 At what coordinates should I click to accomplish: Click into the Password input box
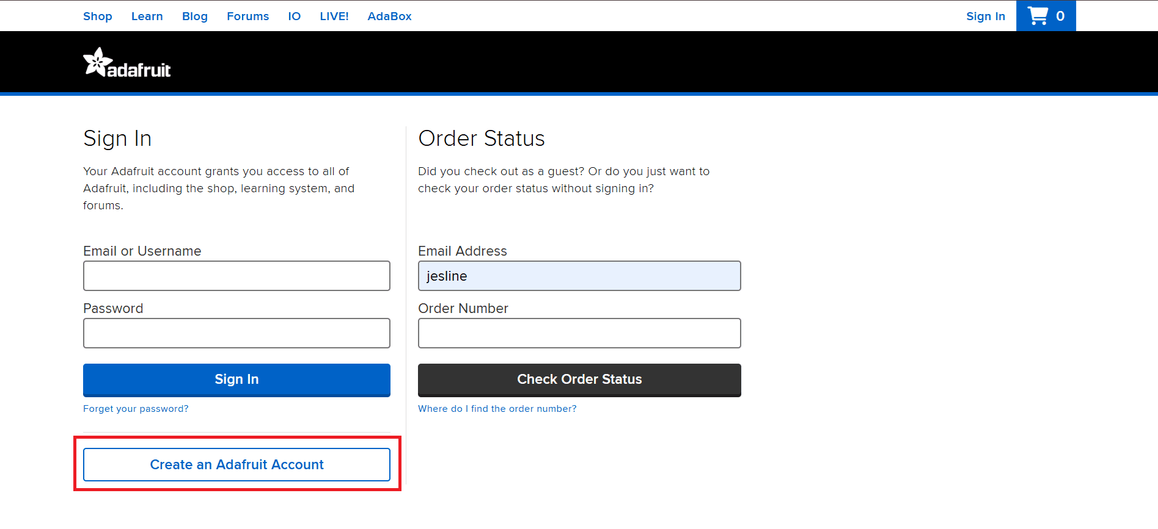coord(236,333)
